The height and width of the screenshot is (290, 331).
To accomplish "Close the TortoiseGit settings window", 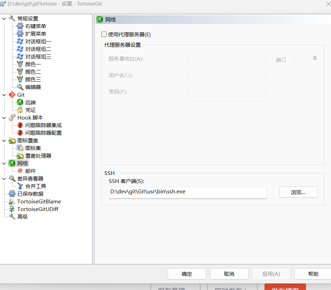I will coord(328,4).
